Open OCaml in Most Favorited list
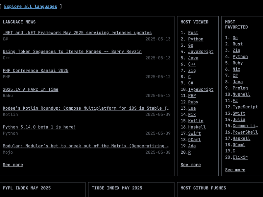 [239, 145]
